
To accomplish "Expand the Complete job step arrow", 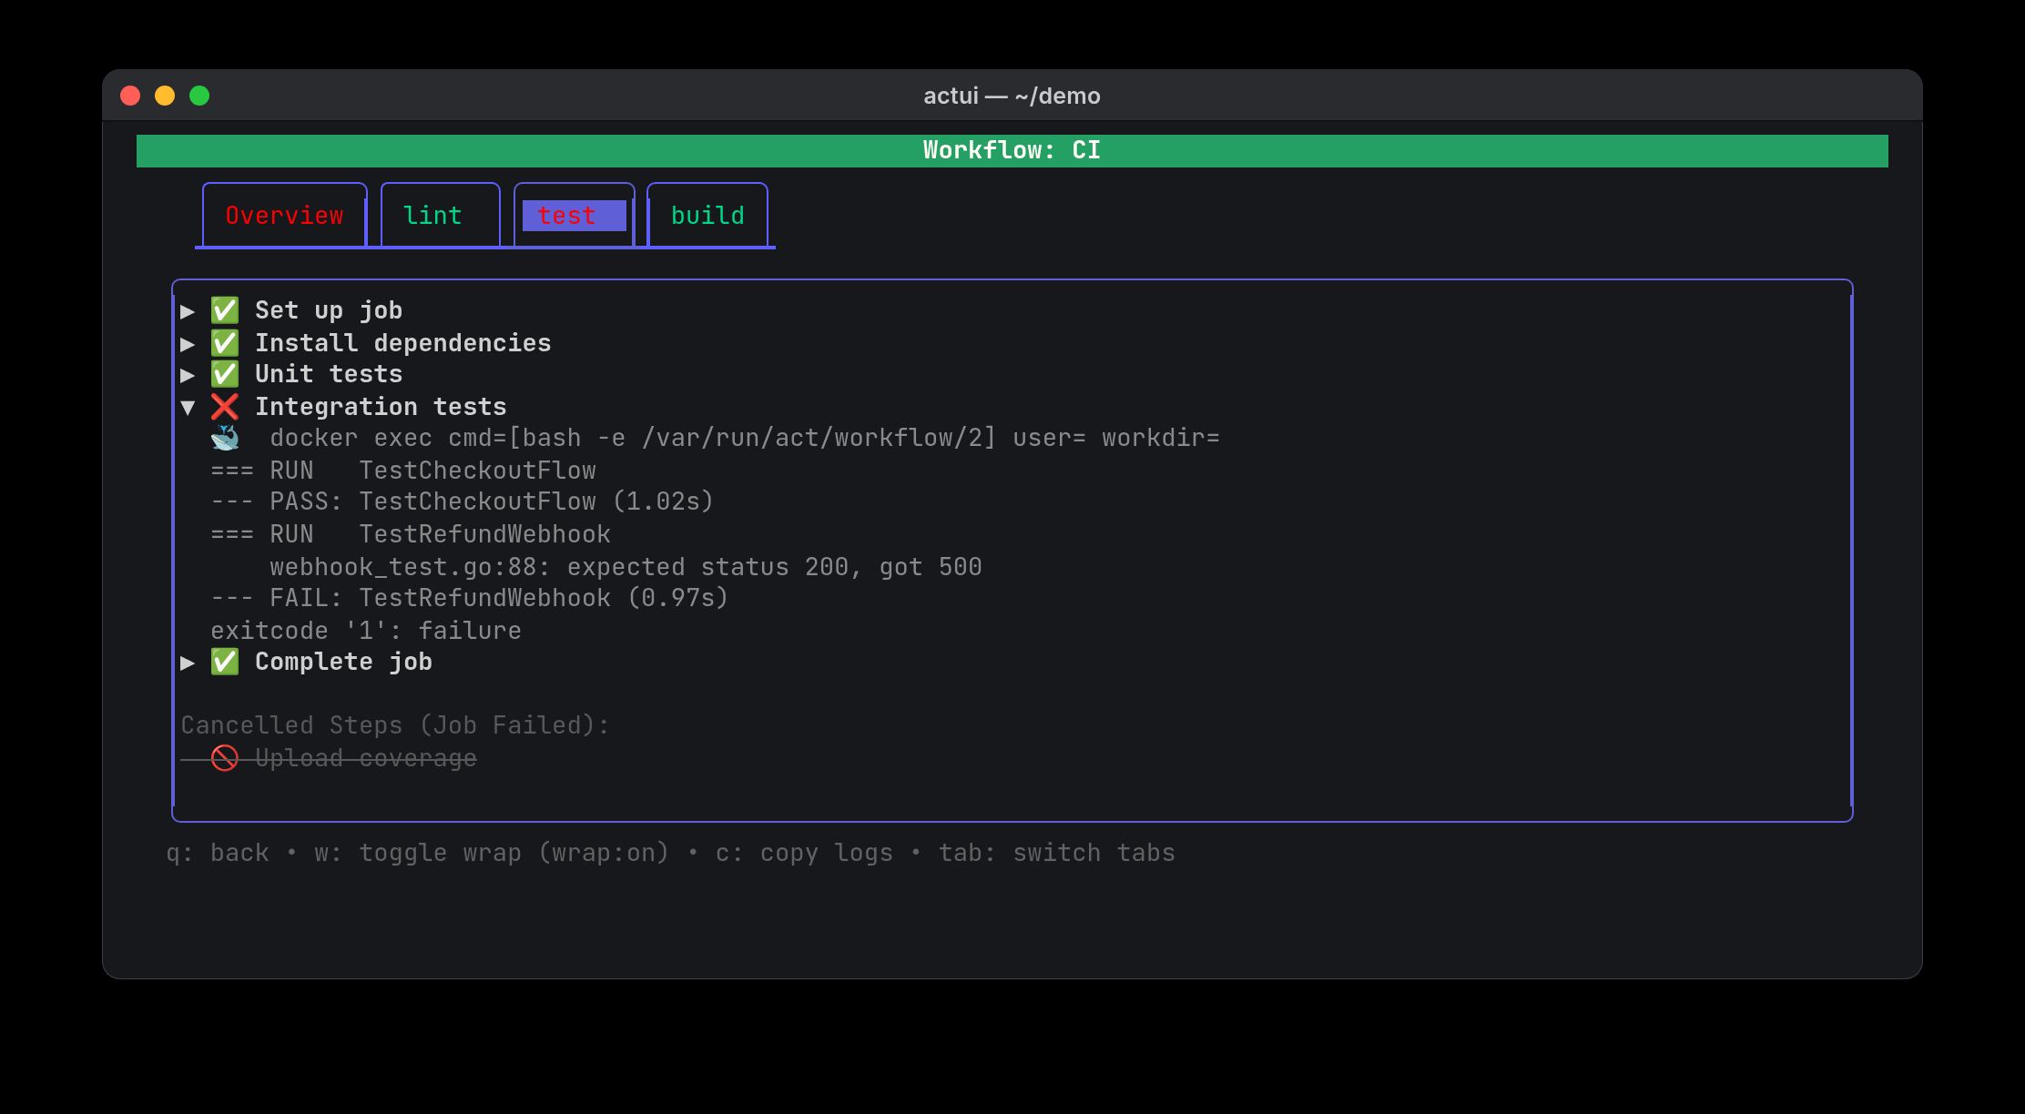I will (x=188, y=663).
